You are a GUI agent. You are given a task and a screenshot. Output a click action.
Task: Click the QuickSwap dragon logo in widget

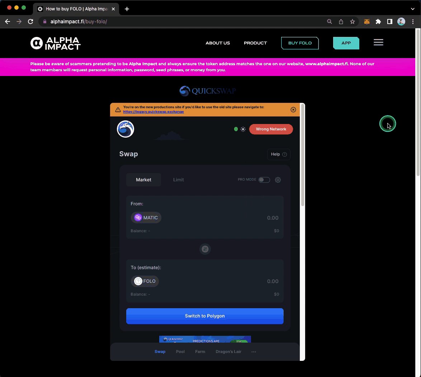click(126, 129)
